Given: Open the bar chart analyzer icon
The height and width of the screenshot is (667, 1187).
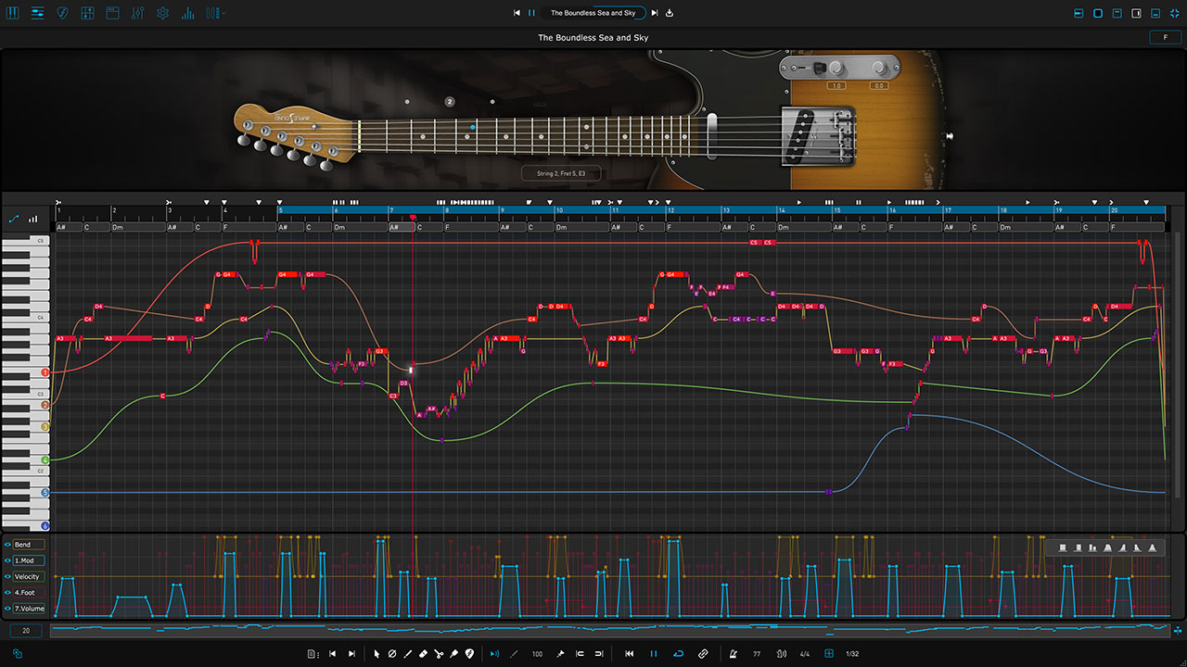Looking at the screenshot, I should 188,13.
